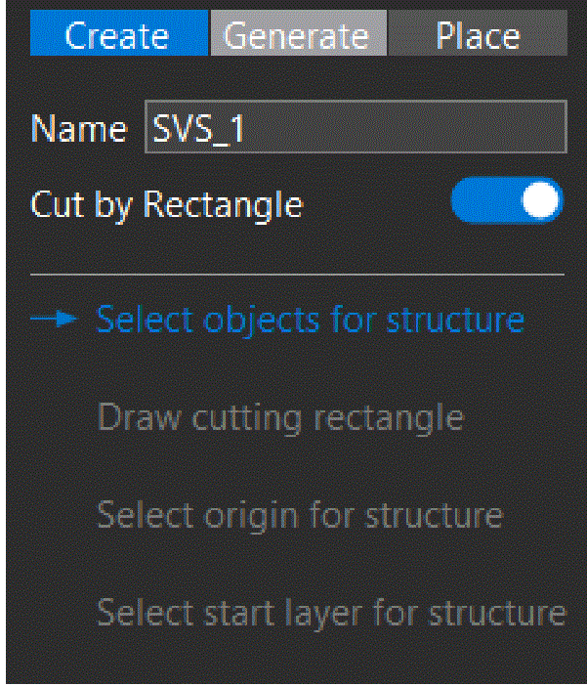Click the Cut by Rectangle label
This screenshot has height=686, width=587.
pos(167,204)
